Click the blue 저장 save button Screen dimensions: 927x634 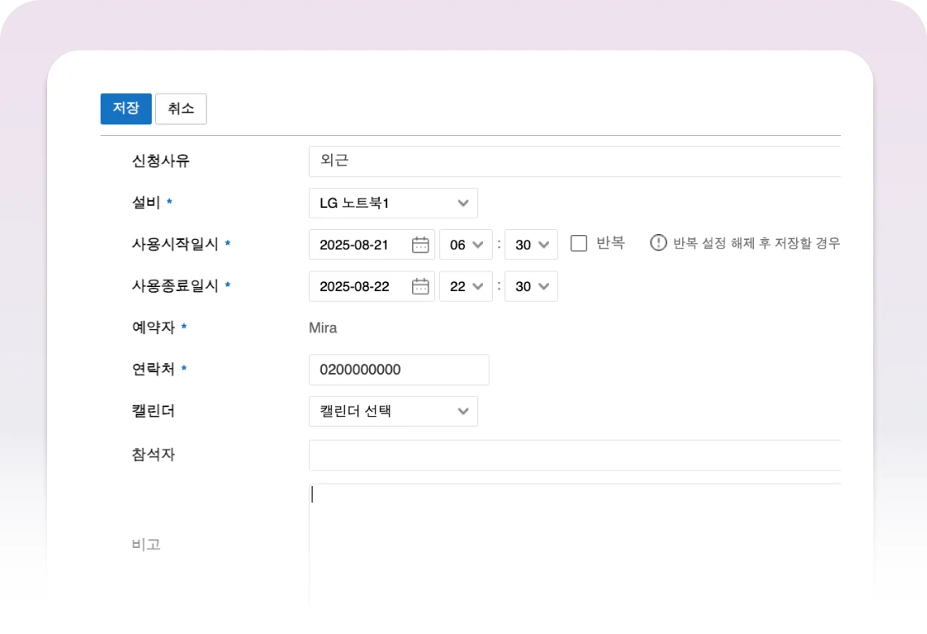point(126,109)
